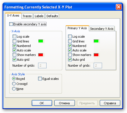Switch to Secondary Y Axis tab
The width and height of the screenshot is (127, 113).
(102, 29)
